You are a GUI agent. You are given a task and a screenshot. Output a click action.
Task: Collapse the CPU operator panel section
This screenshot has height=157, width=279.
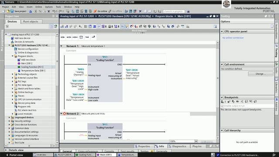222,31
